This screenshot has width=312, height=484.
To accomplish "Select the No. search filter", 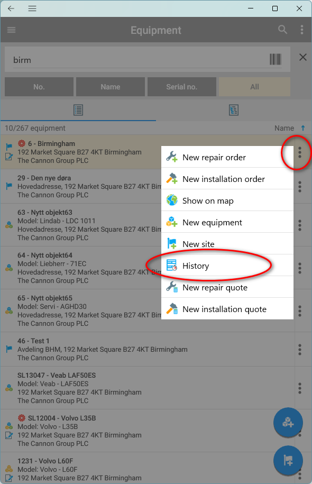I will tap(39, 87).
